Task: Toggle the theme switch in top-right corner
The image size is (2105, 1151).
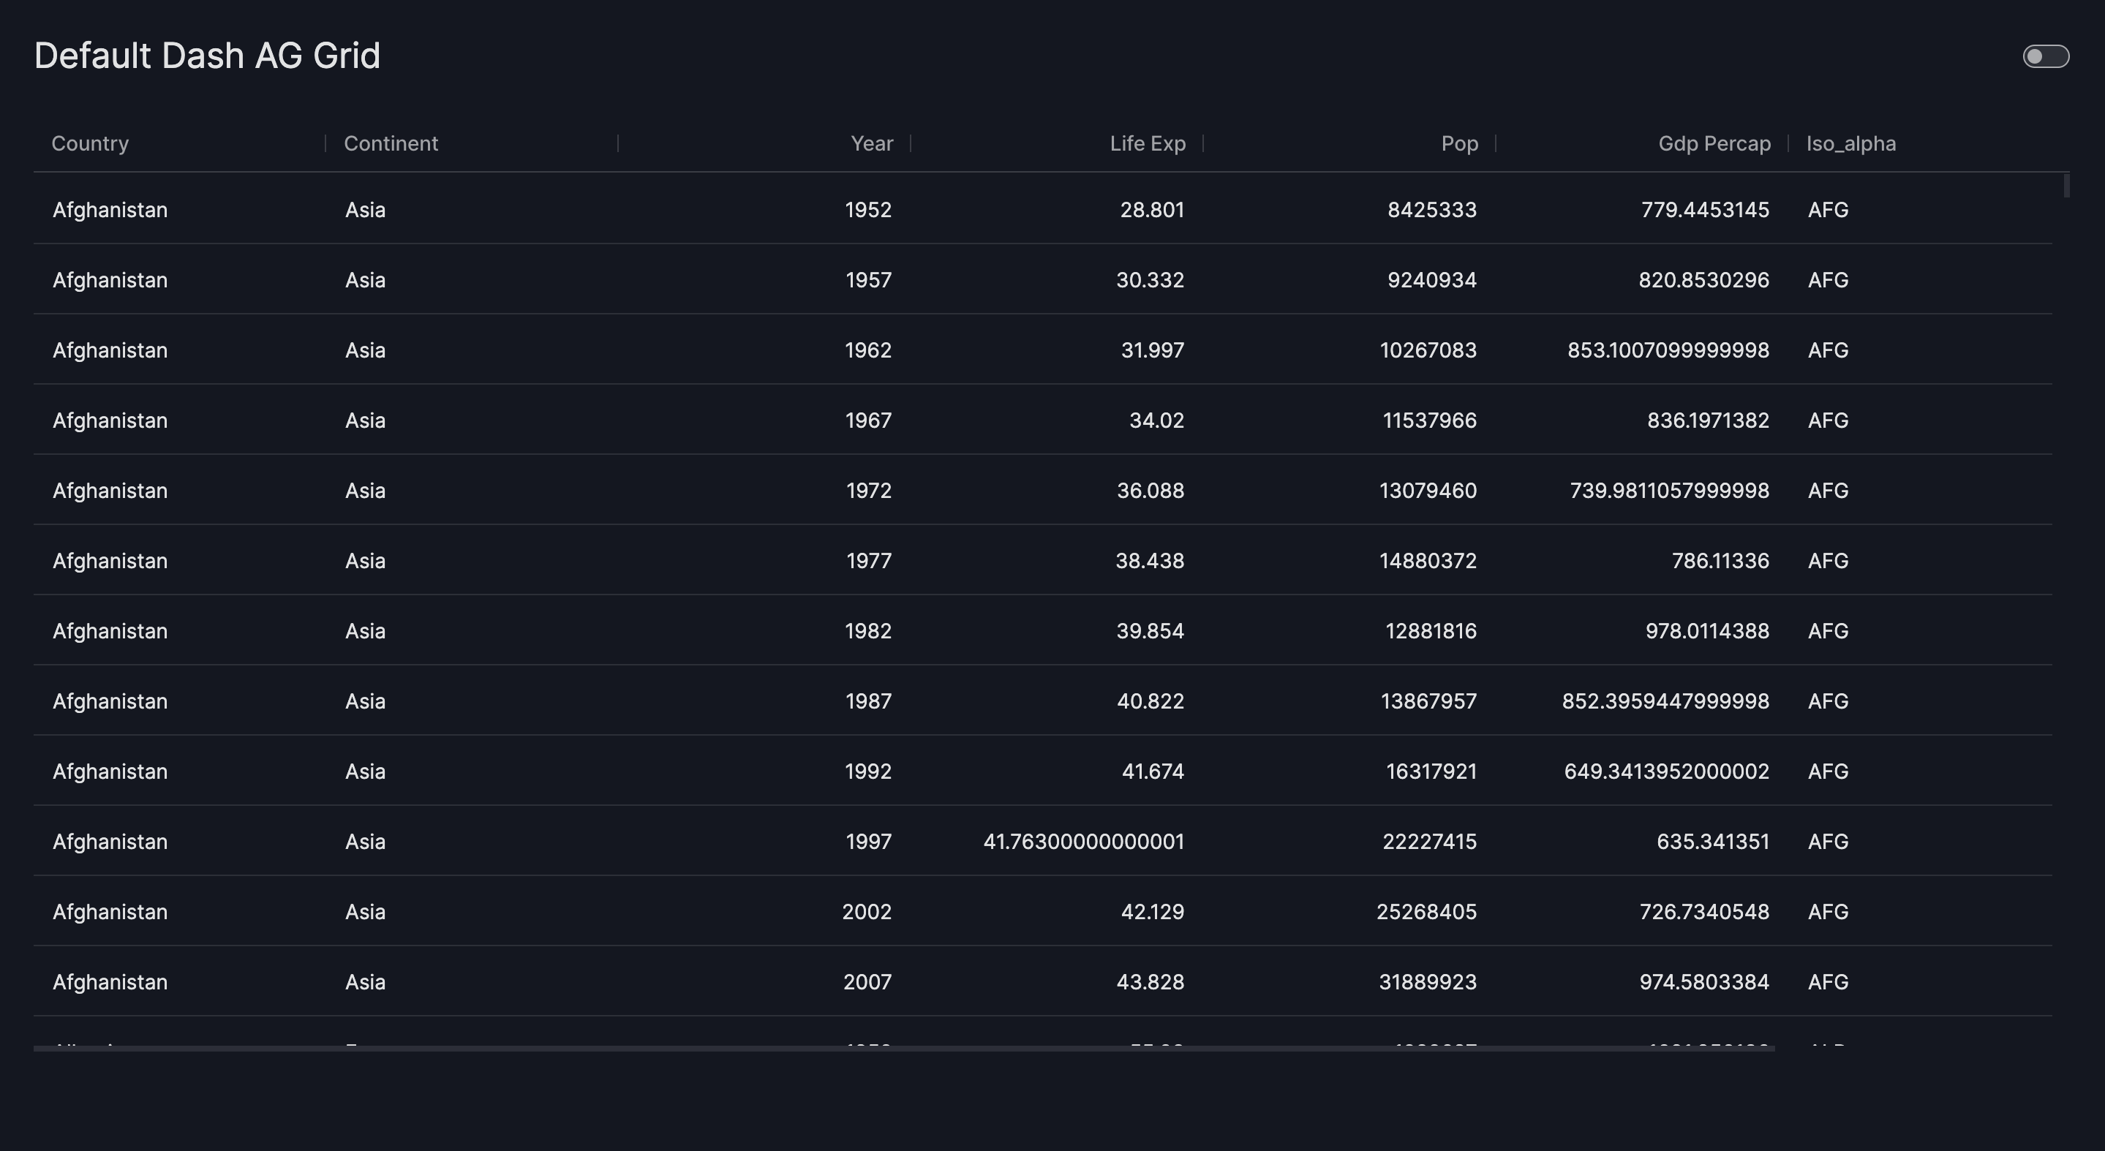Action: (2045, 56)
